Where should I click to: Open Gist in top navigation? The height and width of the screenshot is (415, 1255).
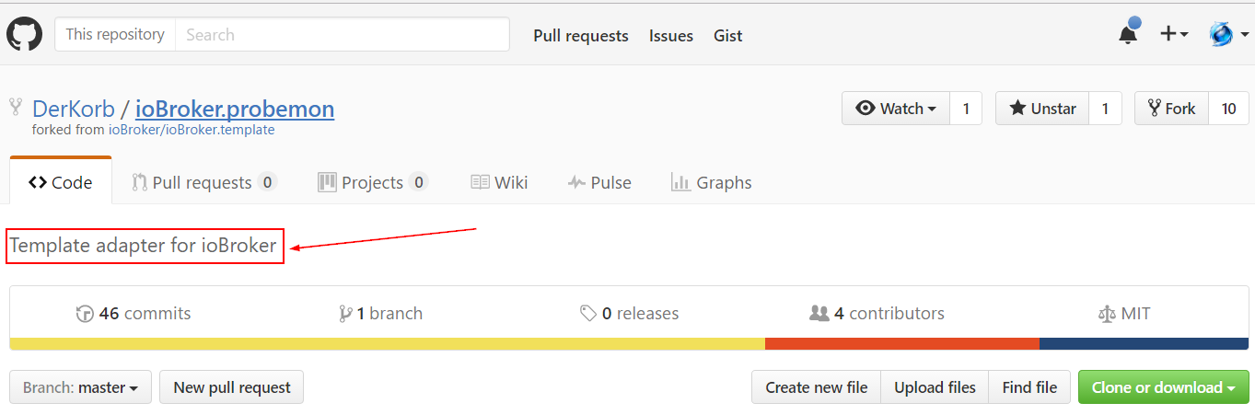point(727,36)
